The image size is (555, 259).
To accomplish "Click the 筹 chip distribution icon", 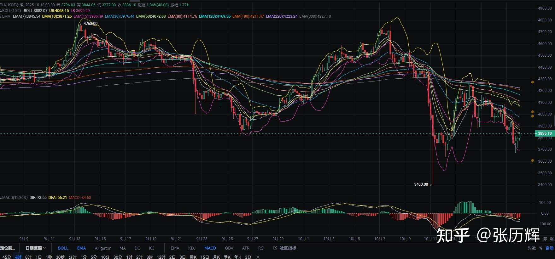I will [x=545, y=239].
